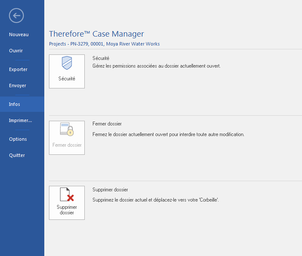
Task: Click the Sécurité label inside the tile button
Action: 67,79
